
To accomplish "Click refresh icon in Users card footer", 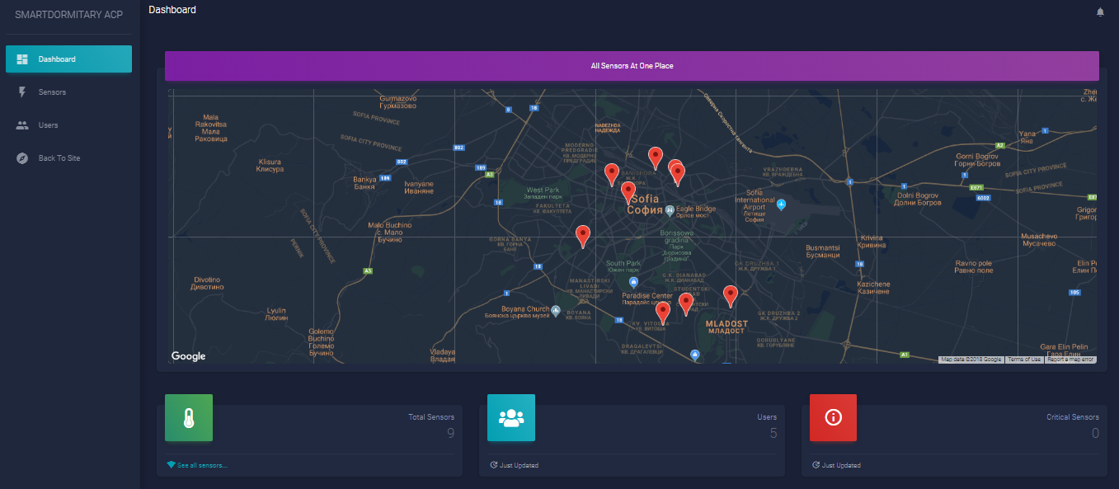I will (x=493, y=465).
